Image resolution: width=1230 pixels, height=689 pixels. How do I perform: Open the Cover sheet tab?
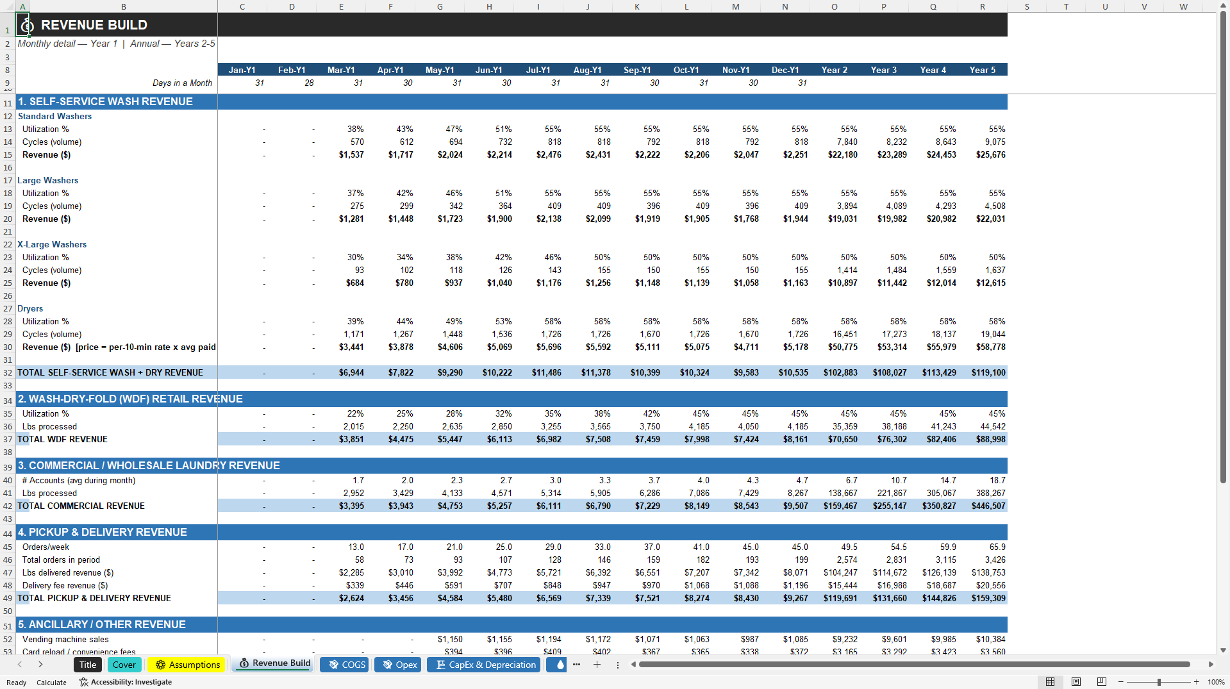coord(124,665)
